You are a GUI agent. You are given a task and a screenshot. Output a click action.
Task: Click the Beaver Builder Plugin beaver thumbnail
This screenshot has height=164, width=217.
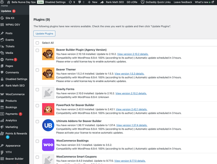48,54
